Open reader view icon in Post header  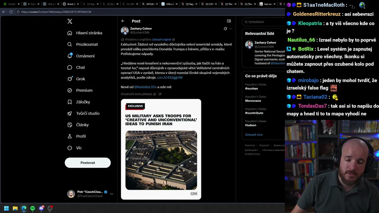tap(229, 21)
